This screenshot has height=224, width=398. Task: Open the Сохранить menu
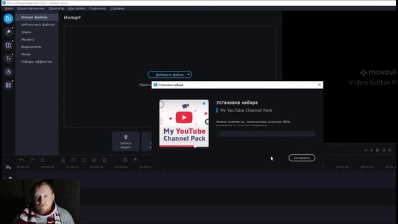98,8
